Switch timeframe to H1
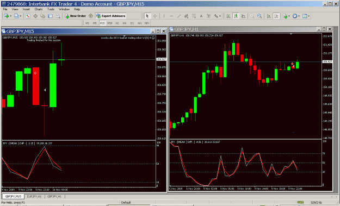 [118, 23]
